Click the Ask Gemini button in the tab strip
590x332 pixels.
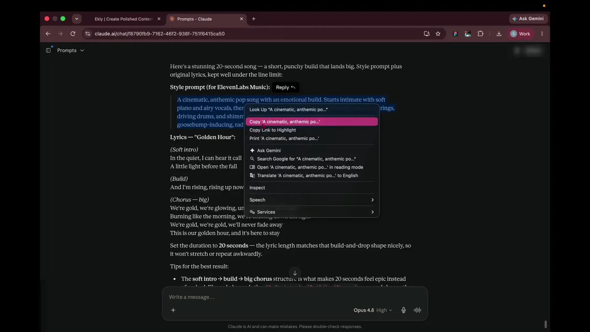tap(528, 19)
